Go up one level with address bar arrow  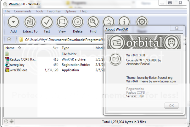[9, 39]
